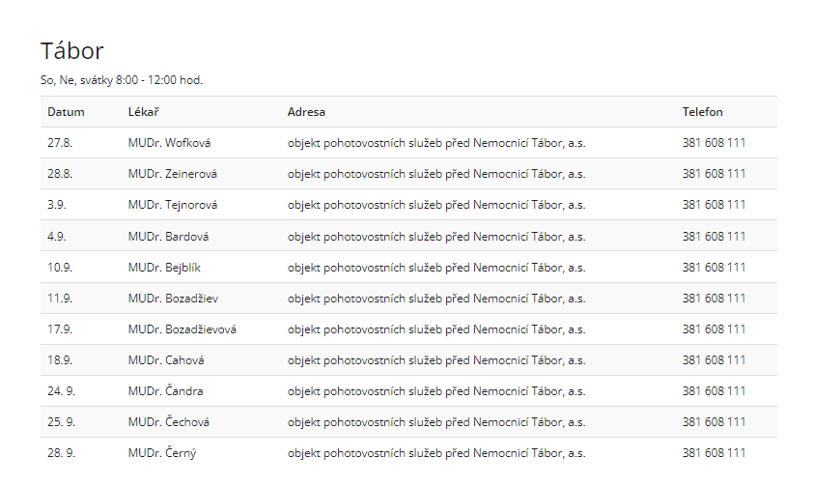This screenshot has height=486, width=813.
Task: Click the address in the 18.9. row
Action: point(435,360)
